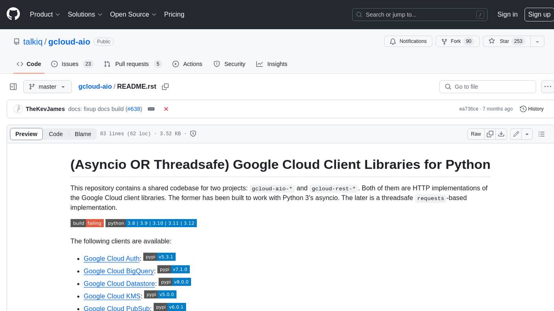Viewport: 554px width, 311px height.
Task: Download the raw file
Action: (x=501, y=134)
